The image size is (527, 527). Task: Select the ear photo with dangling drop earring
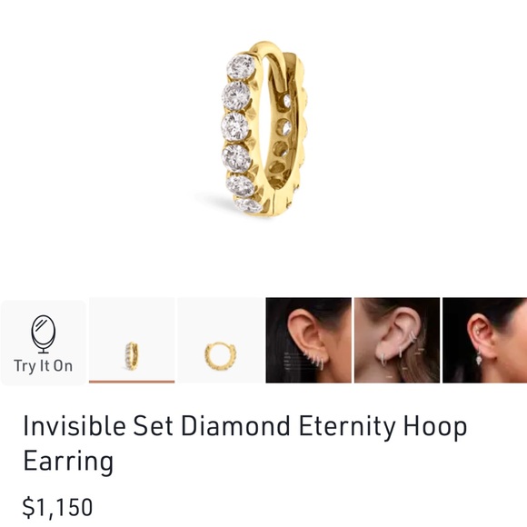click(x=484, y=340)
